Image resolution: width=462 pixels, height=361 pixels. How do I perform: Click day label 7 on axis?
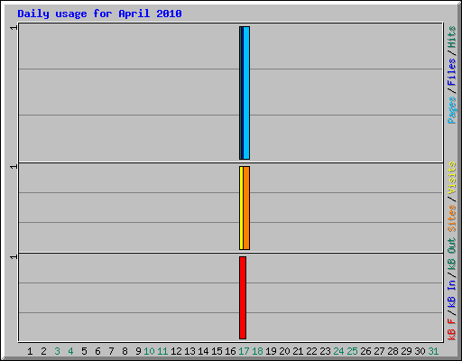[x=111, y=351]
